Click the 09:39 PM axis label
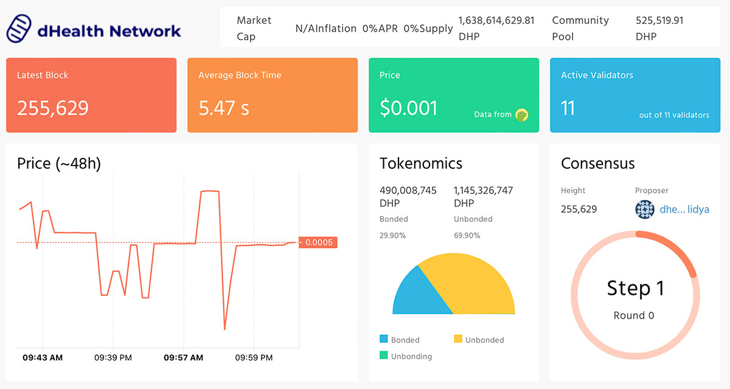 coord(113,357)
